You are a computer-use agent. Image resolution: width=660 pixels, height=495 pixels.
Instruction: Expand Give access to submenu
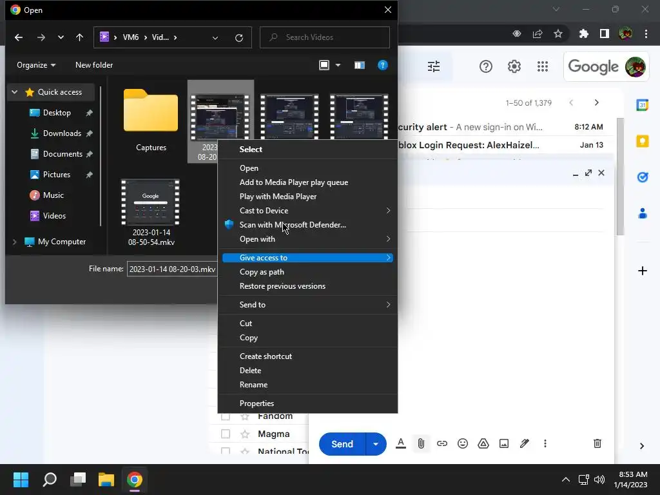pyautogui.click(x=307, y=258)
